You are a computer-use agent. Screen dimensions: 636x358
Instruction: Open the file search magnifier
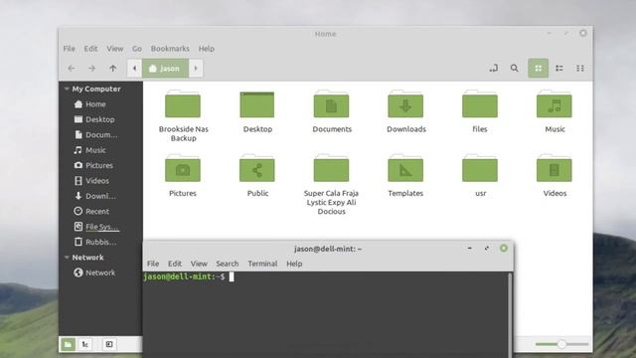click(514, 69)
